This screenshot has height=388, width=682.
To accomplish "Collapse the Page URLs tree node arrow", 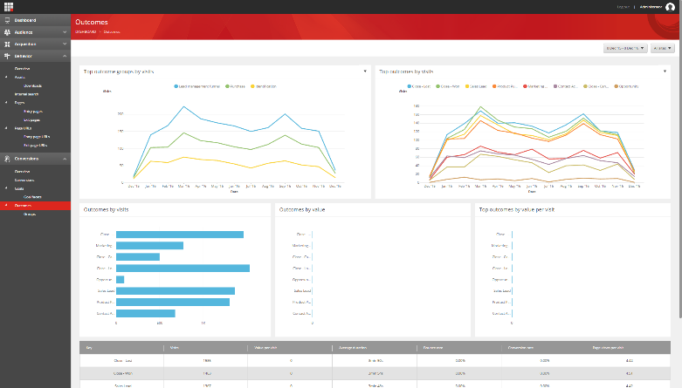I will [x=6, y=128].
